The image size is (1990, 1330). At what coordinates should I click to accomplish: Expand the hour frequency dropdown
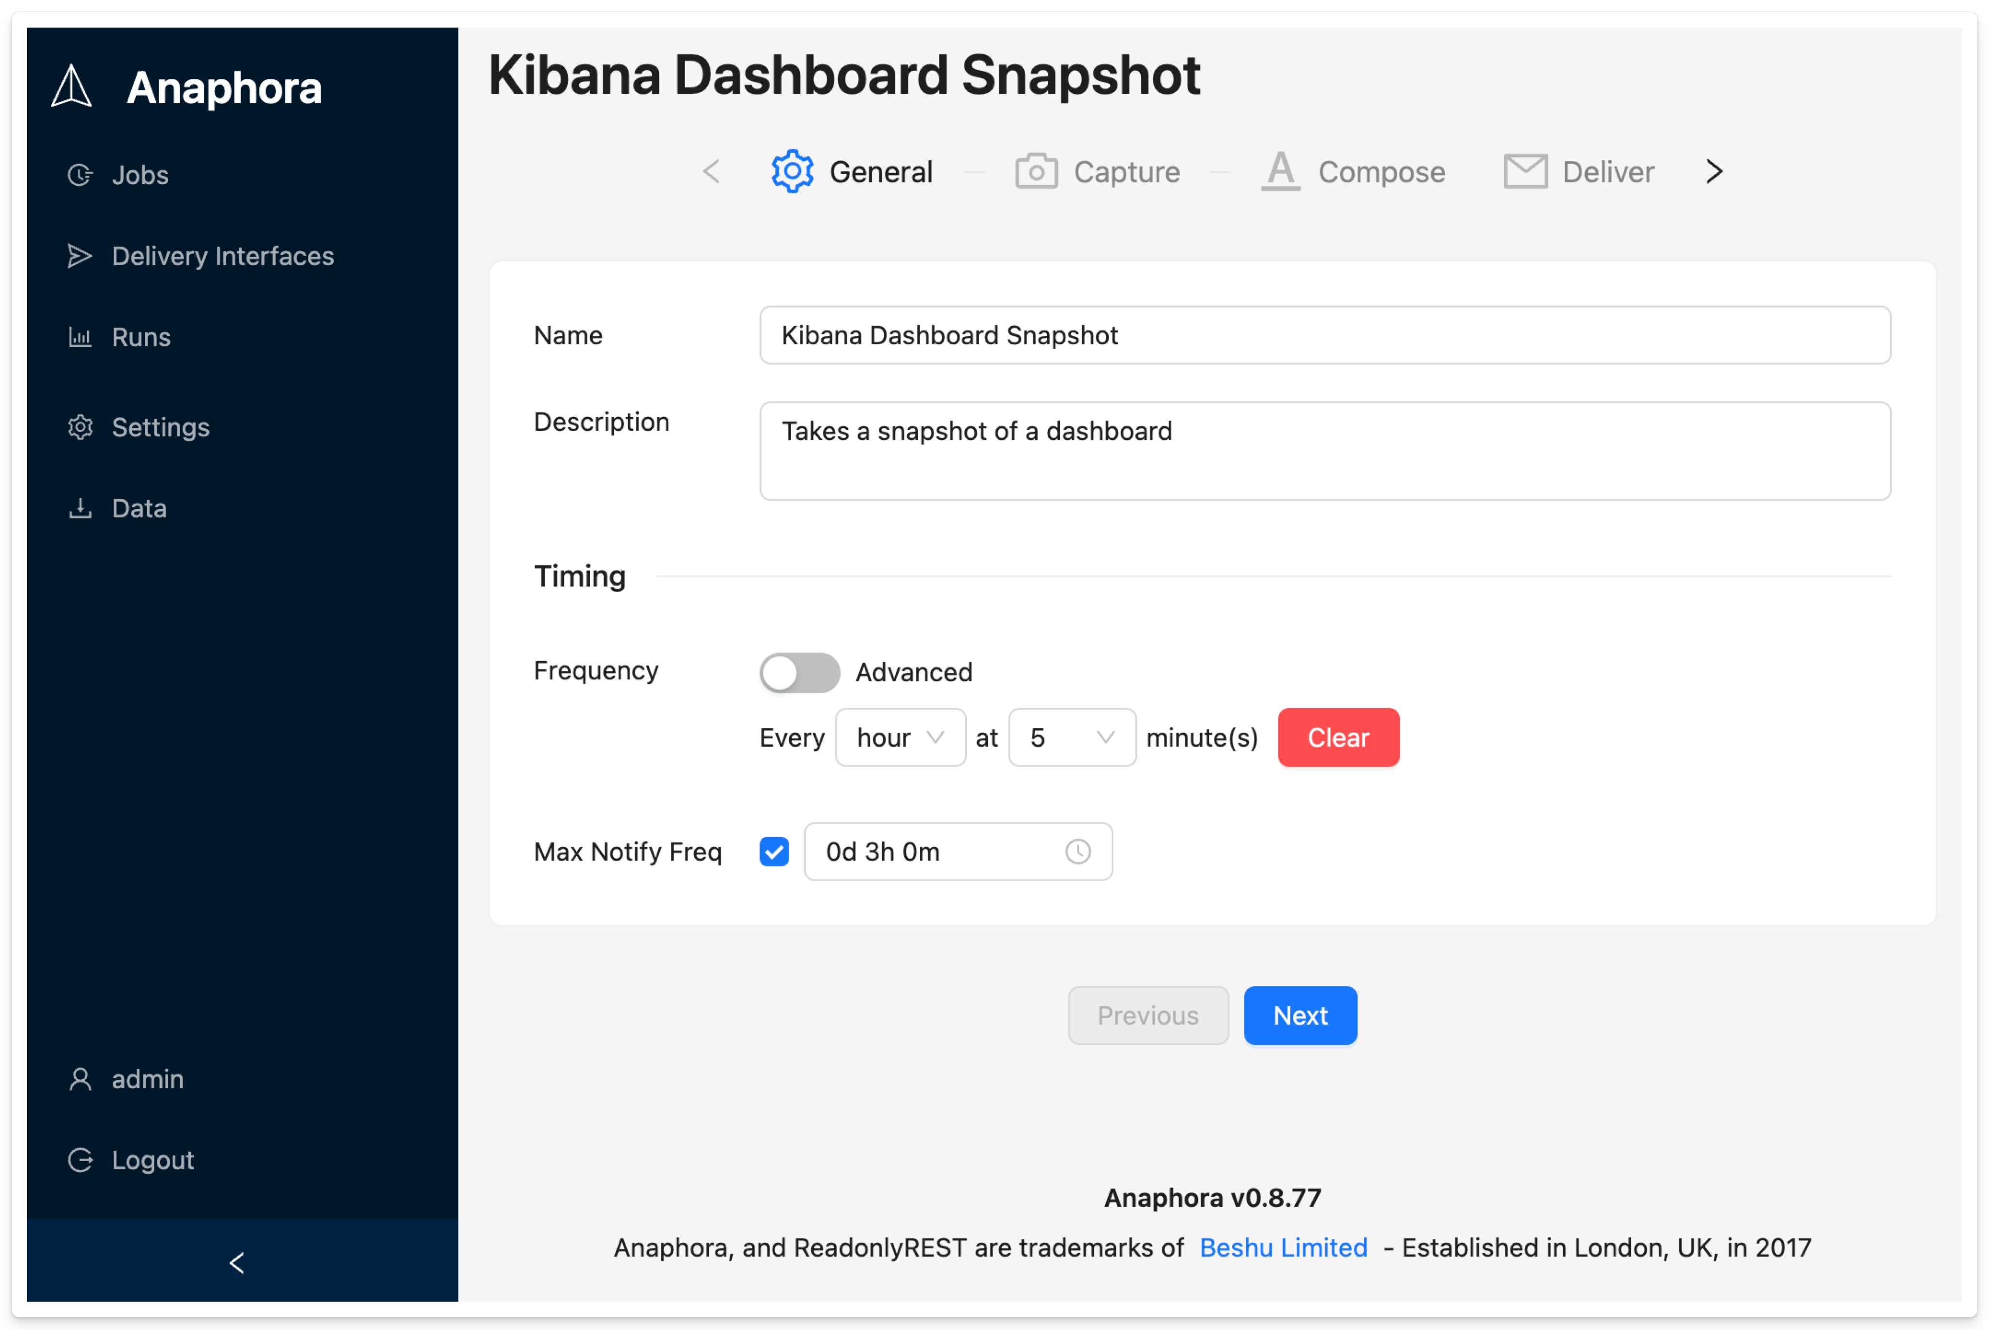(900, 738)
